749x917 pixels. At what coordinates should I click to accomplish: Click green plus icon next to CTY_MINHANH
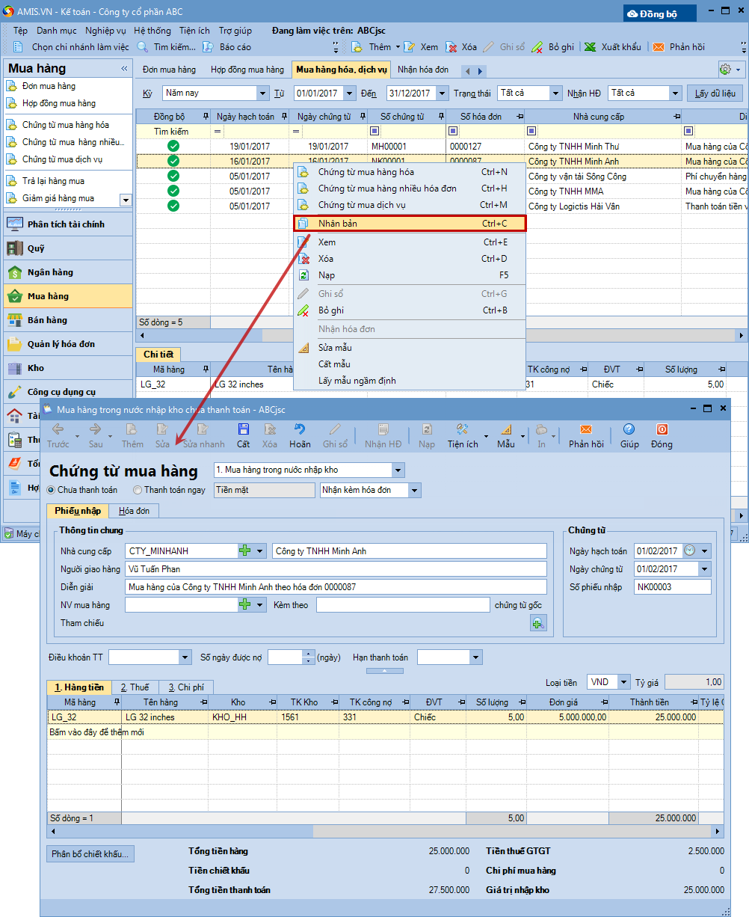(x=244, y=551)
